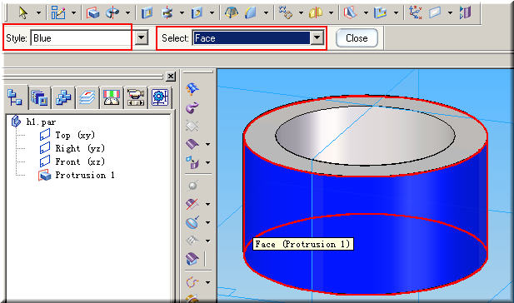Click the mirror copy icon on toolbar
Viewport: 514px width, 303px height.
(315, 12)
